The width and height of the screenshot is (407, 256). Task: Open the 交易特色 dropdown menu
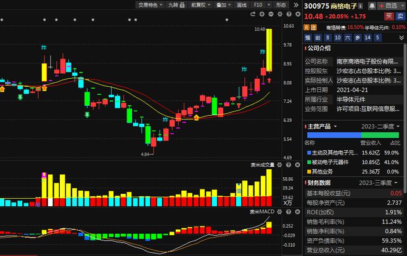(x=150, y=5)
